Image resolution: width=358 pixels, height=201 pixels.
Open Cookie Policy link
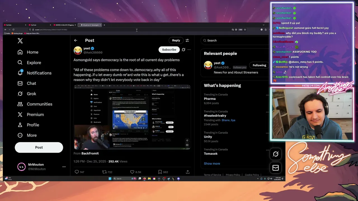(x=252, y=175)
